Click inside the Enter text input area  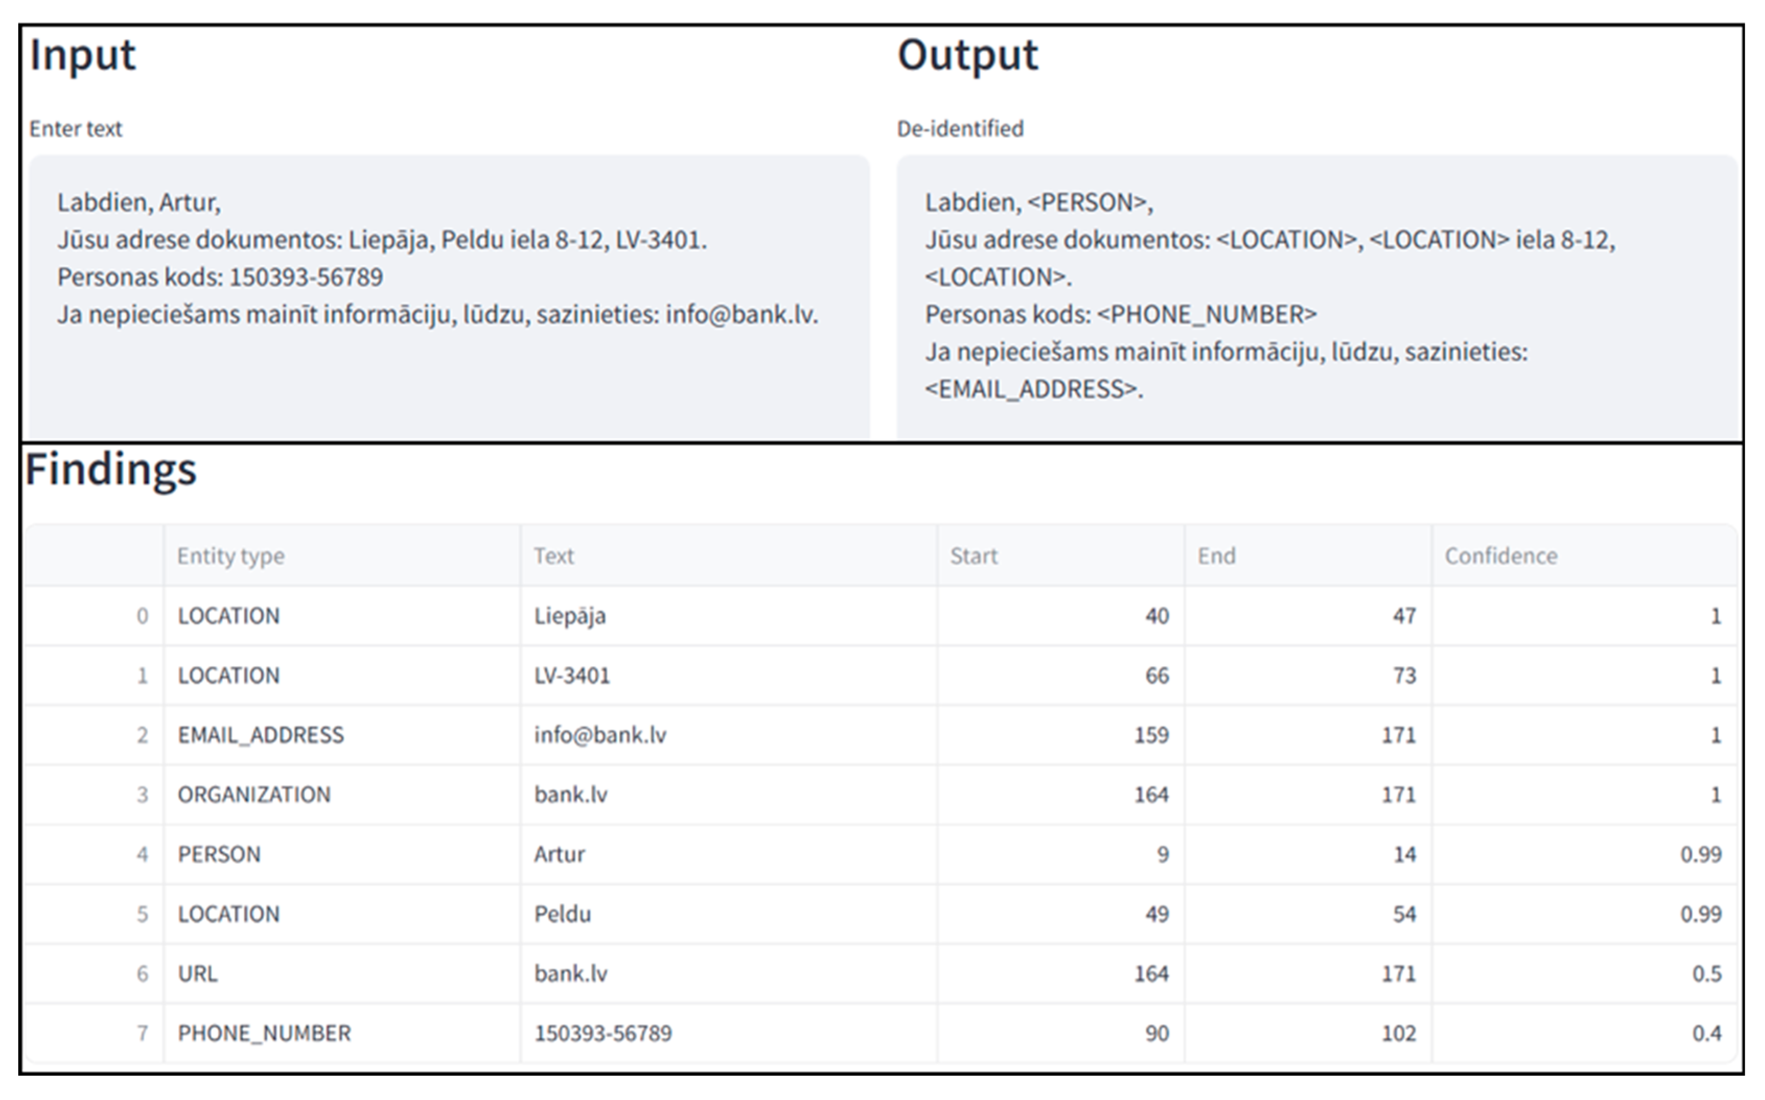click(449, 297)
